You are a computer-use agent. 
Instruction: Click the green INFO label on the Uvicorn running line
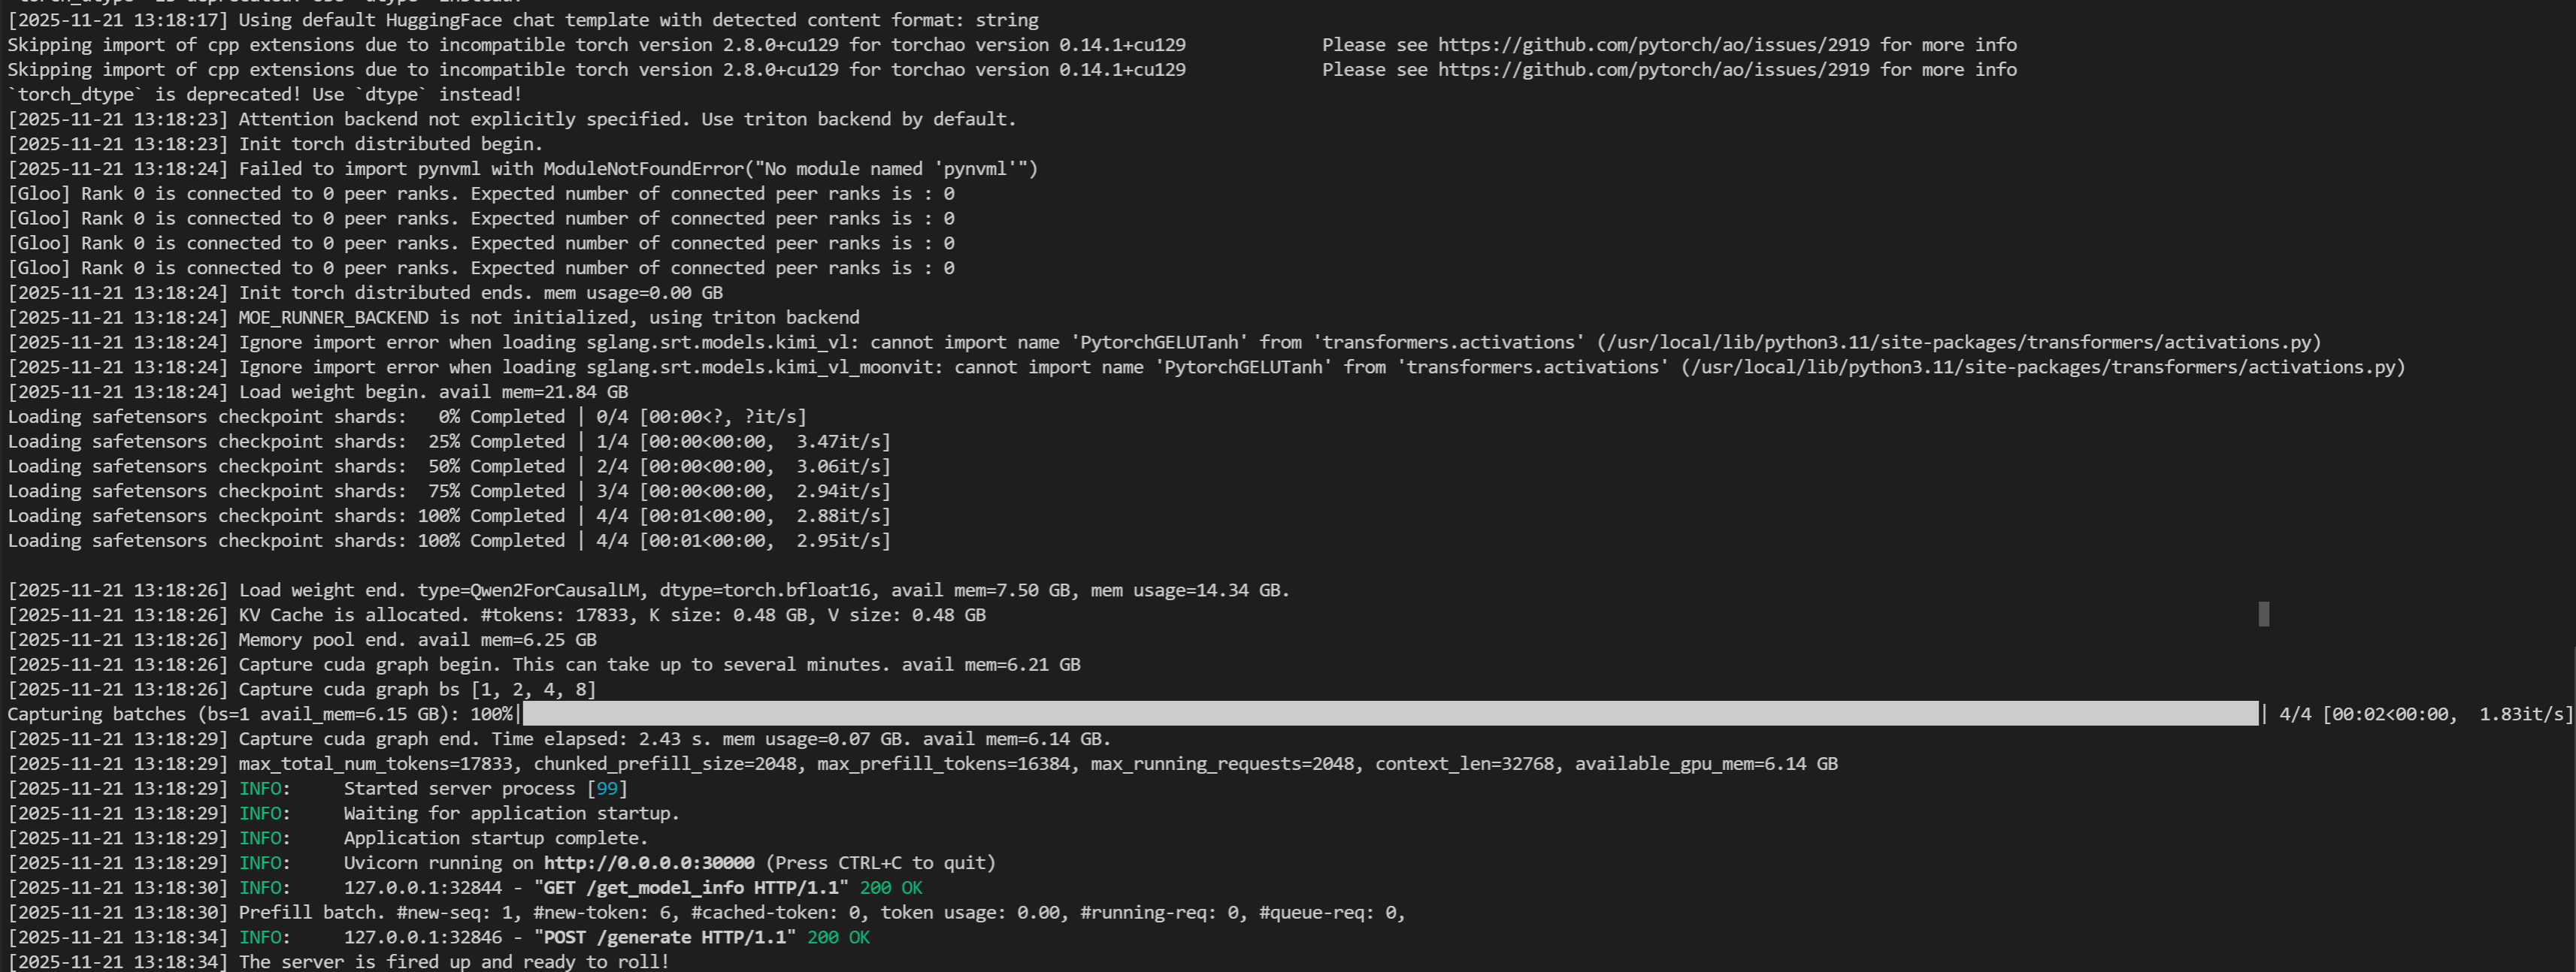(261, 863)
